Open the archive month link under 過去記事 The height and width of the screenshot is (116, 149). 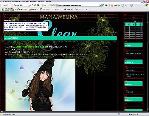point(130,92)
